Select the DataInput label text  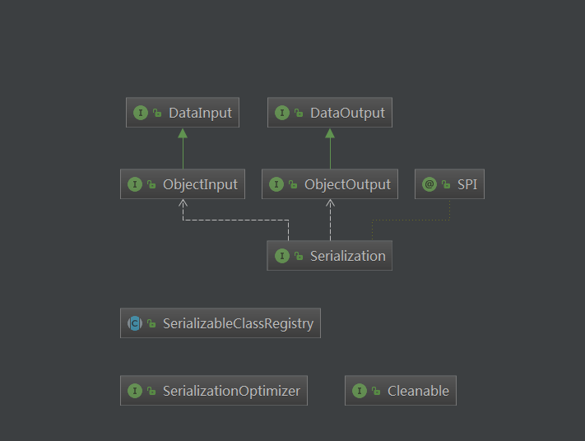click(x=200, y=113)
